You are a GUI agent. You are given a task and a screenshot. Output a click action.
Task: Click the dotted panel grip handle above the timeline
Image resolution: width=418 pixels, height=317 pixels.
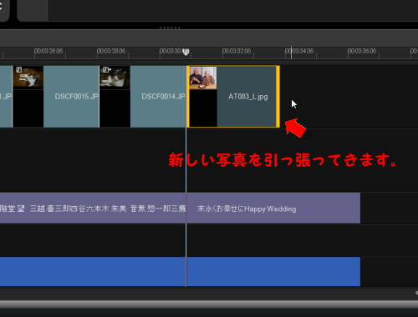[x=170, y=28]
